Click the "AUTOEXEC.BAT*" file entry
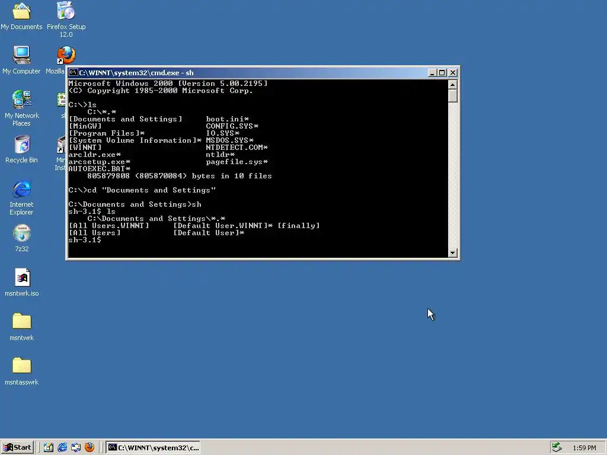 pos(100,169)
